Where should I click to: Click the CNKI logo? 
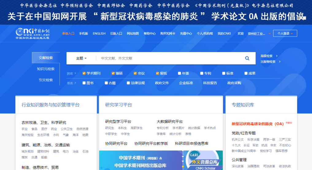33,34
